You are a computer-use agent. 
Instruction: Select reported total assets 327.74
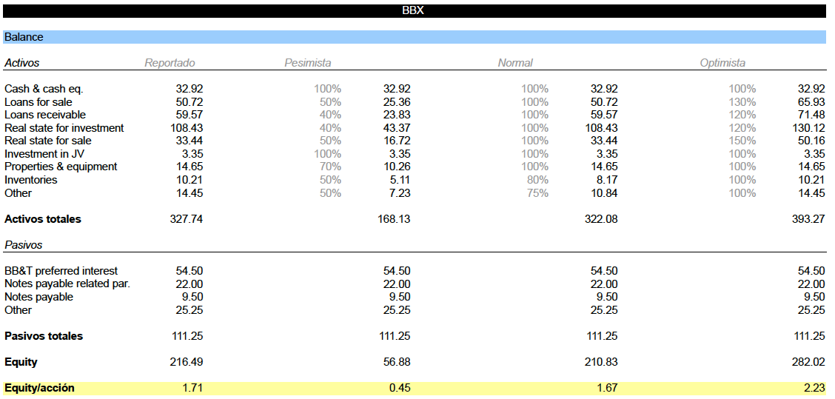(187, 219)
